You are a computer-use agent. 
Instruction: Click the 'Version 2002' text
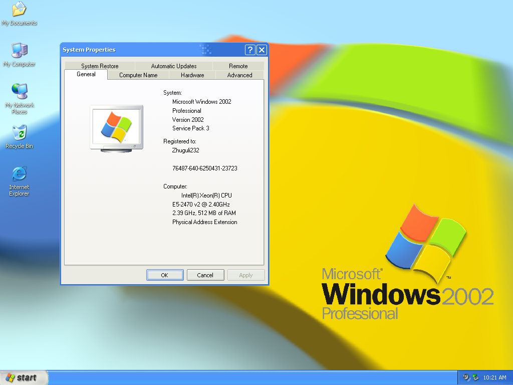188,120
